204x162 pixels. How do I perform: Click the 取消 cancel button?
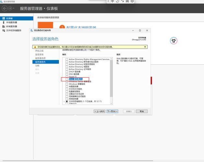(x=142, y=111)
